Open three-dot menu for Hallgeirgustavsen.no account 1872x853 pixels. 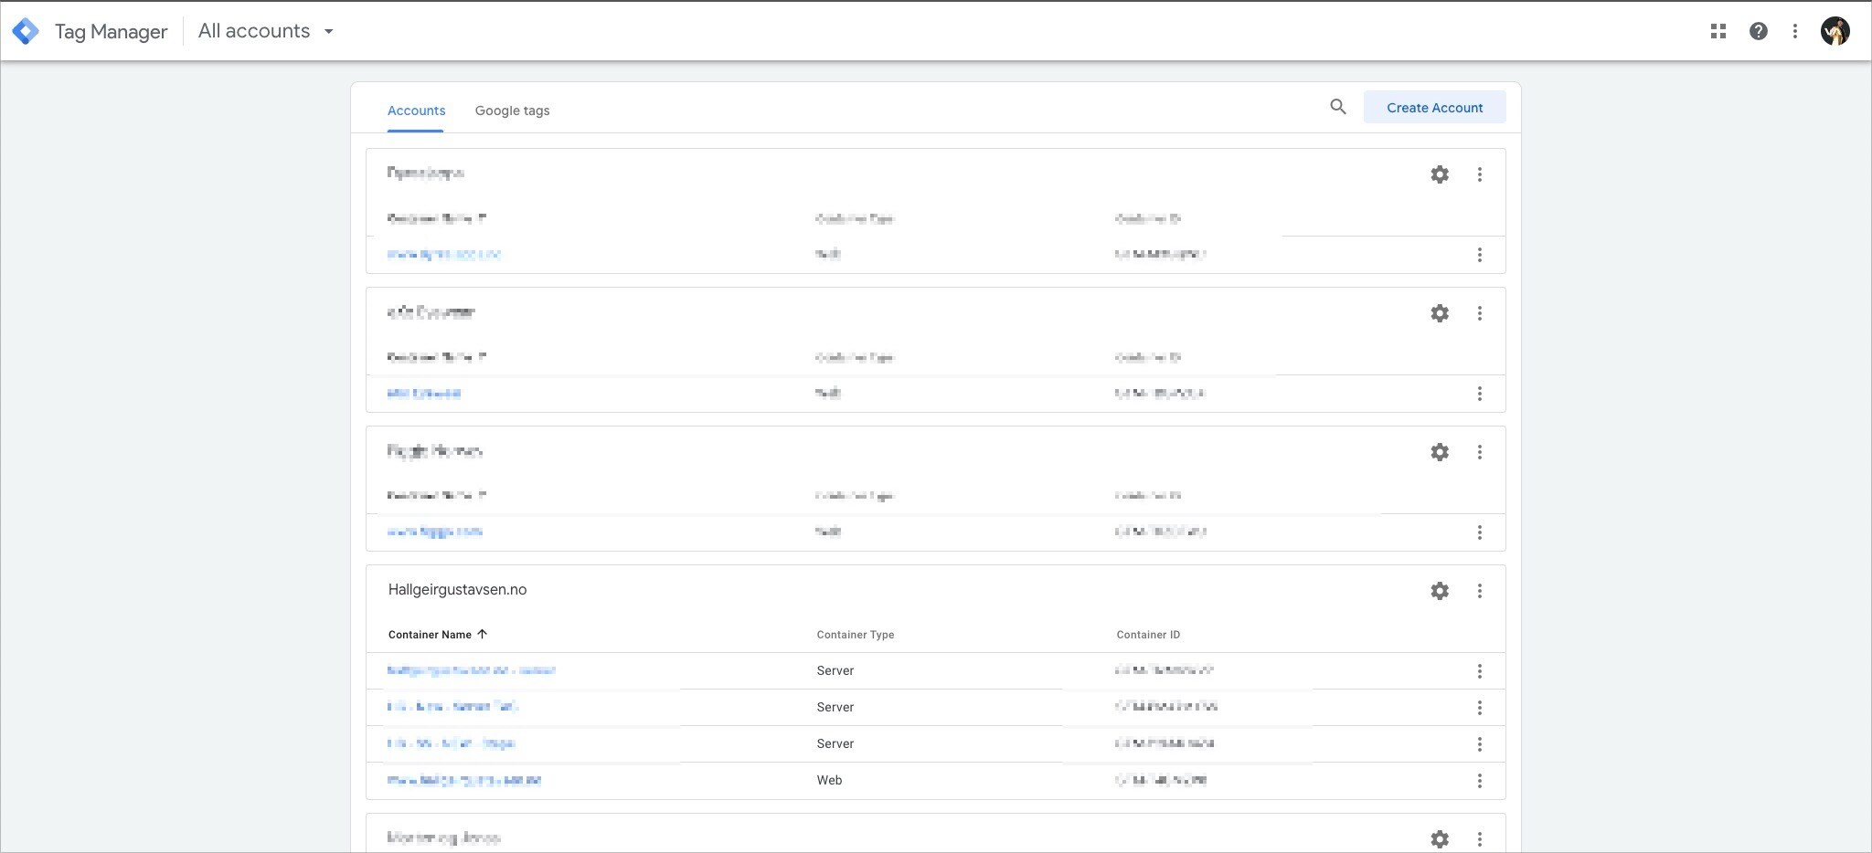[x=1479, y=591]
